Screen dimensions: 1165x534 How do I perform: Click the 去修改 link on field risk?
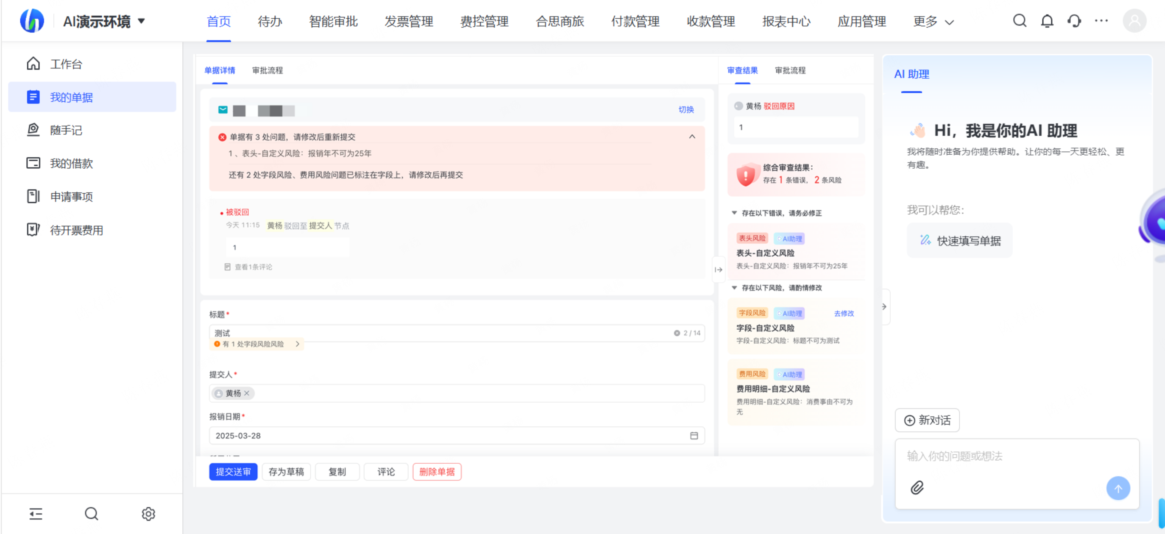844,313
